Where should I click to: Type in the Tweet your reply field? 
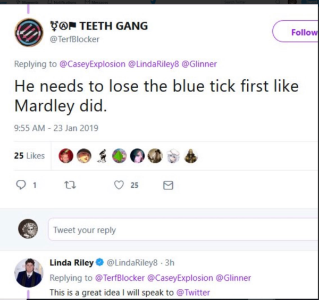[x=181, y=230]
